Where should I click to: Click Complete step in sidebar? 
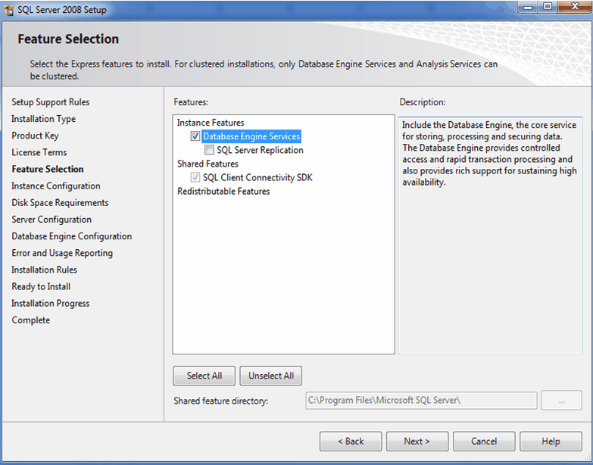coord(30,320)
